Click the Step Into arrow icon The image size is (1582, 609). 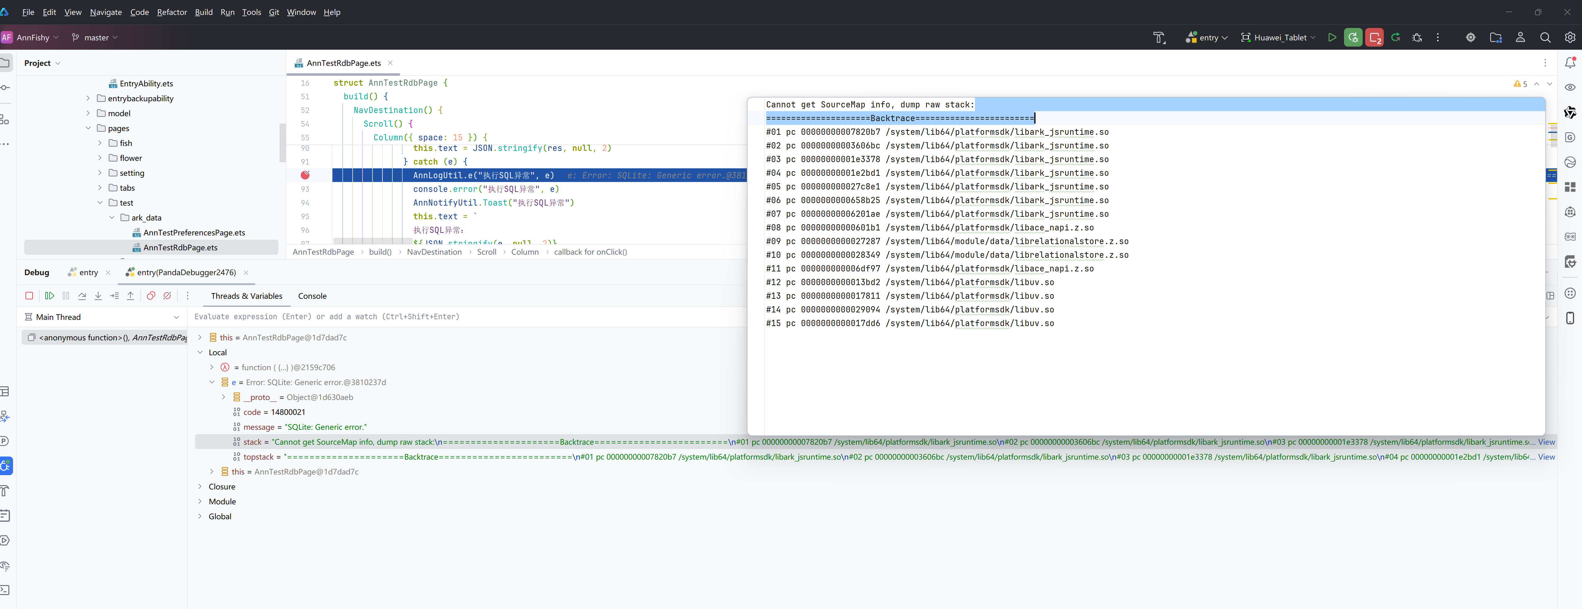pyautogui.click(x=98, y=296)
